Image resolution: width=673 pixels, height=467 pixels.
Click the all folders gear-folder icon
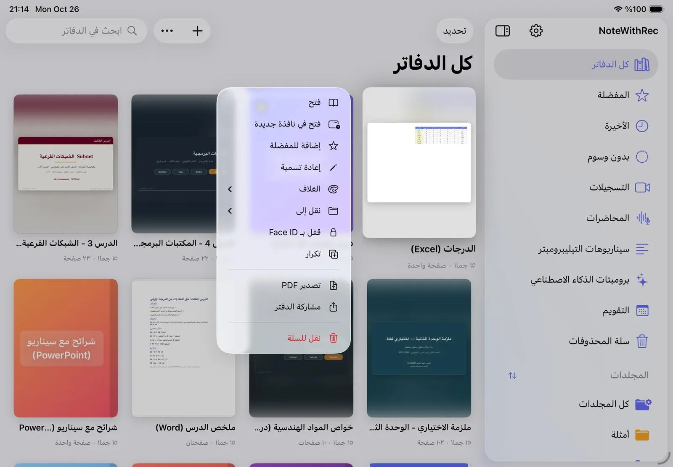point(643,404)
